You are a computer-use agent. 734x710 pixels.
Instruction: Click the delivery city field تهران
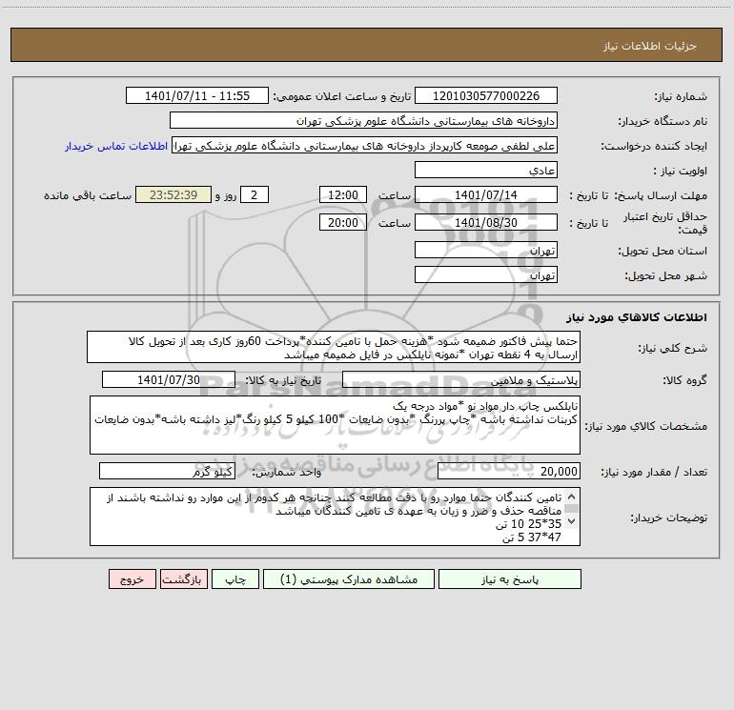tap(486, 274)
